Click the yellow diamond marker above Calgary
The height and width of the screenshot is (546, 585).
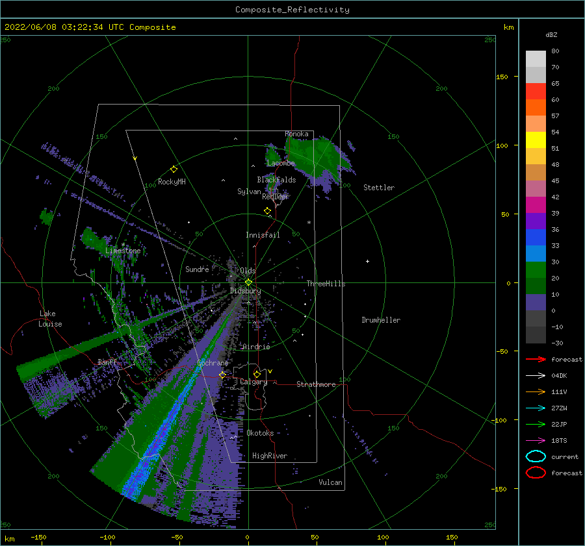[x=257, y=374]
